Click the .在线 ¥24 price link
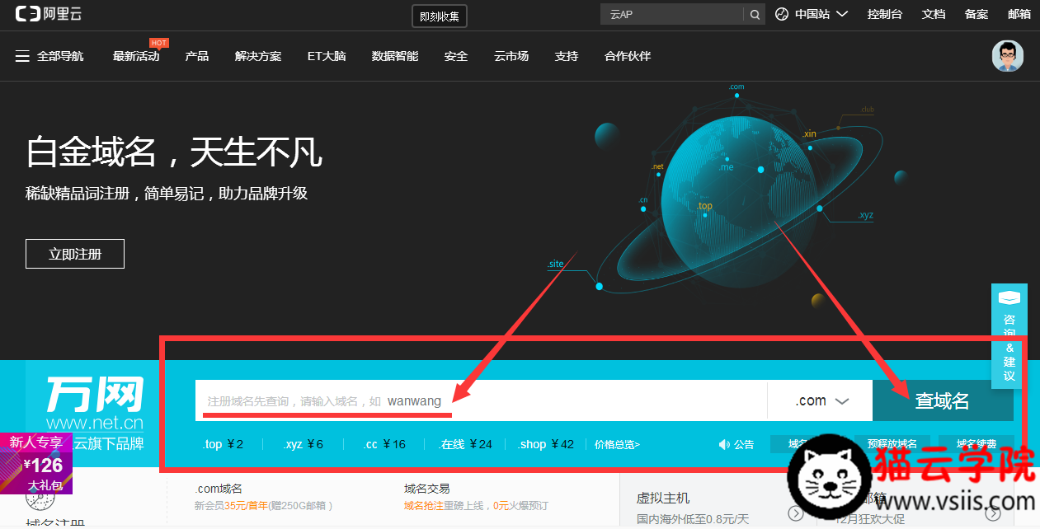 point(466,444)
